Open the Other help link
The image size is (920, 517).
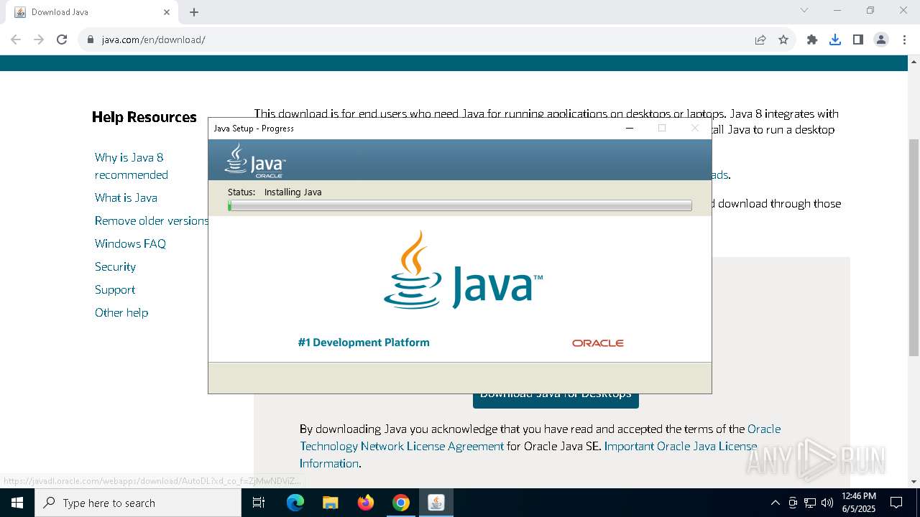point(121,312)
